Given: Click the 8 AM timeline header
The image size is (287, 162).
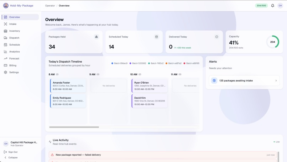Looking at the screenshot, I should tap(53, 74).
